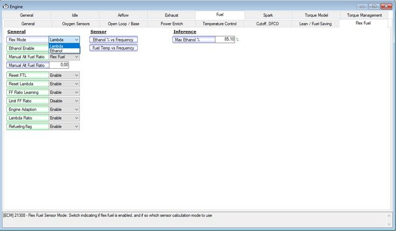
Task: Select the Flex Fuel sub-tab
Action: [363, 24]
